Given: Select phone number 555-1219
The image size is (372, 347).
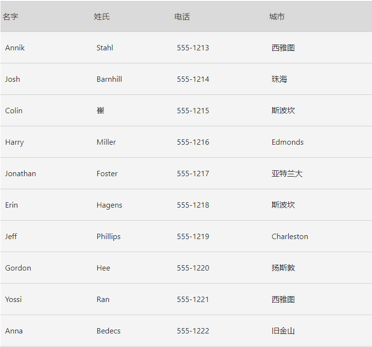Looking at the screenshot, I should point(193,237).
